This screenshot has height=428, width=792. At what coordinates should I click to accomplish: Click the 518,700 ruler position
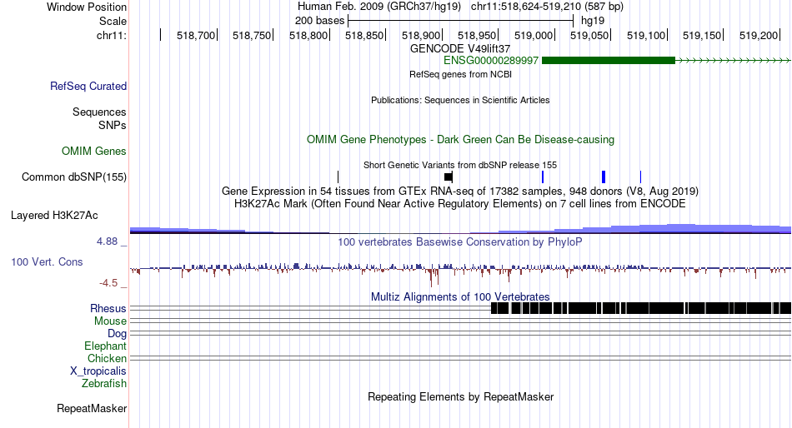pos(196,35)
